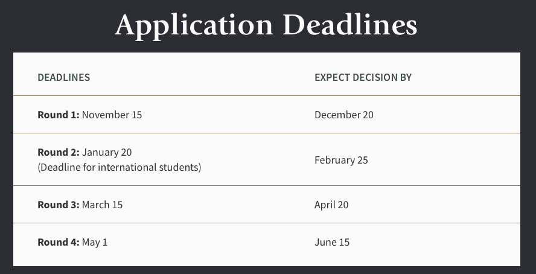Screen dimensions: 536x274
Task: Select the bold "Round 1:" label
Action: coord(58,115)
